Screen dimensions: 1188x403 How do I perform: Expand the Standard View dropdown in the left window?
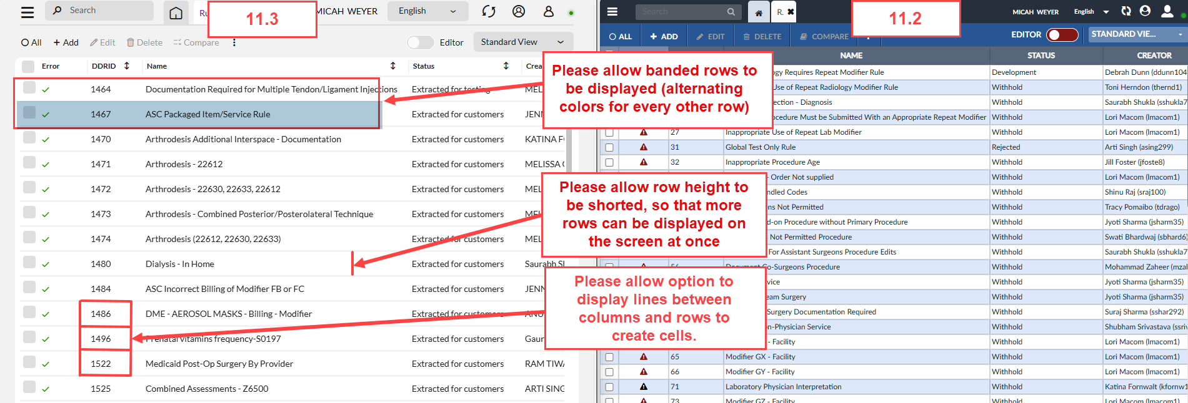[x=523, y=42]
